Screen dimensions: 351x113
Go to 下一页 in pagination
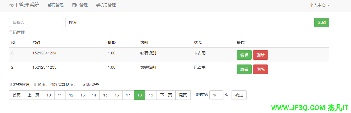point(166,95)
